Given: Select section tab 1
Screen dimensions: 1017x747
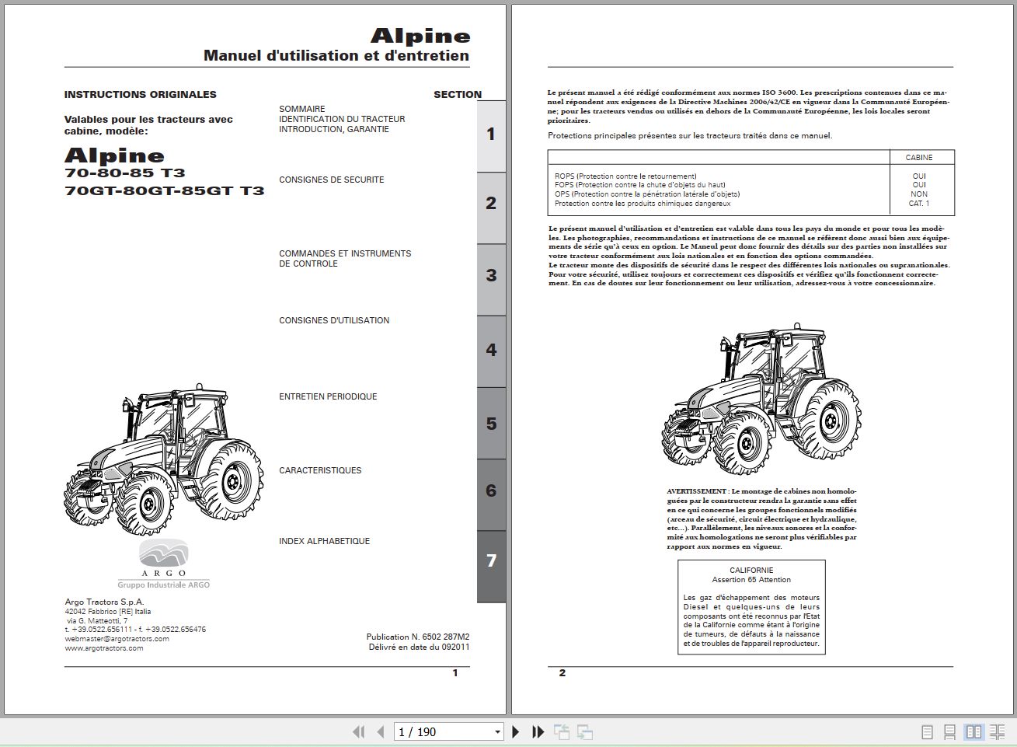Looking at the screenshot, I should (x=491, y=135).
